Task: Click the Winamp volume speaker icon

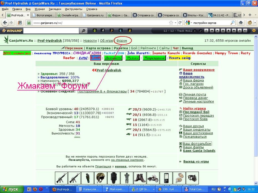Action: [x=245, y=31]
